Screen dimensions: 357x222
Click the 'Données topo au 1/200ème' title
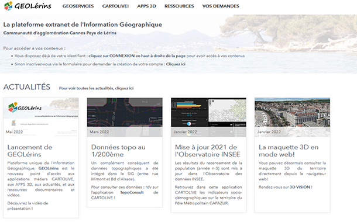tap(118, 151)
